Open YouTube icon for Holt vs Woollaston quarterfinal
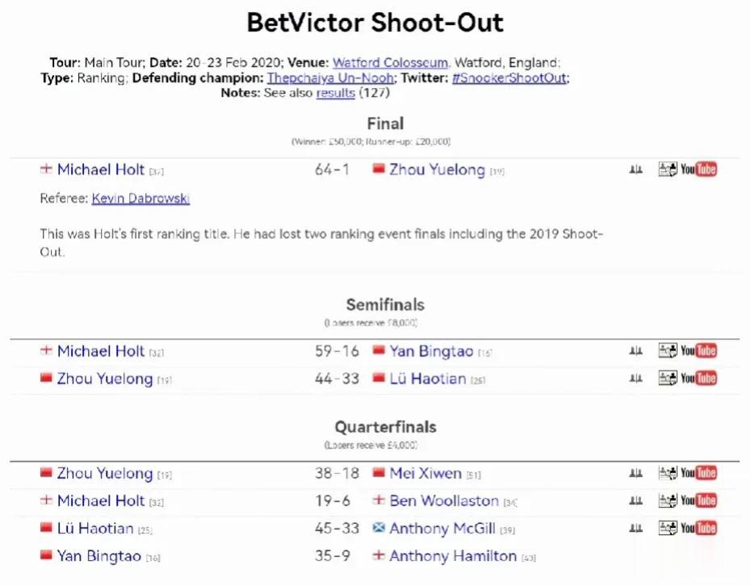 tap(699, 500)
